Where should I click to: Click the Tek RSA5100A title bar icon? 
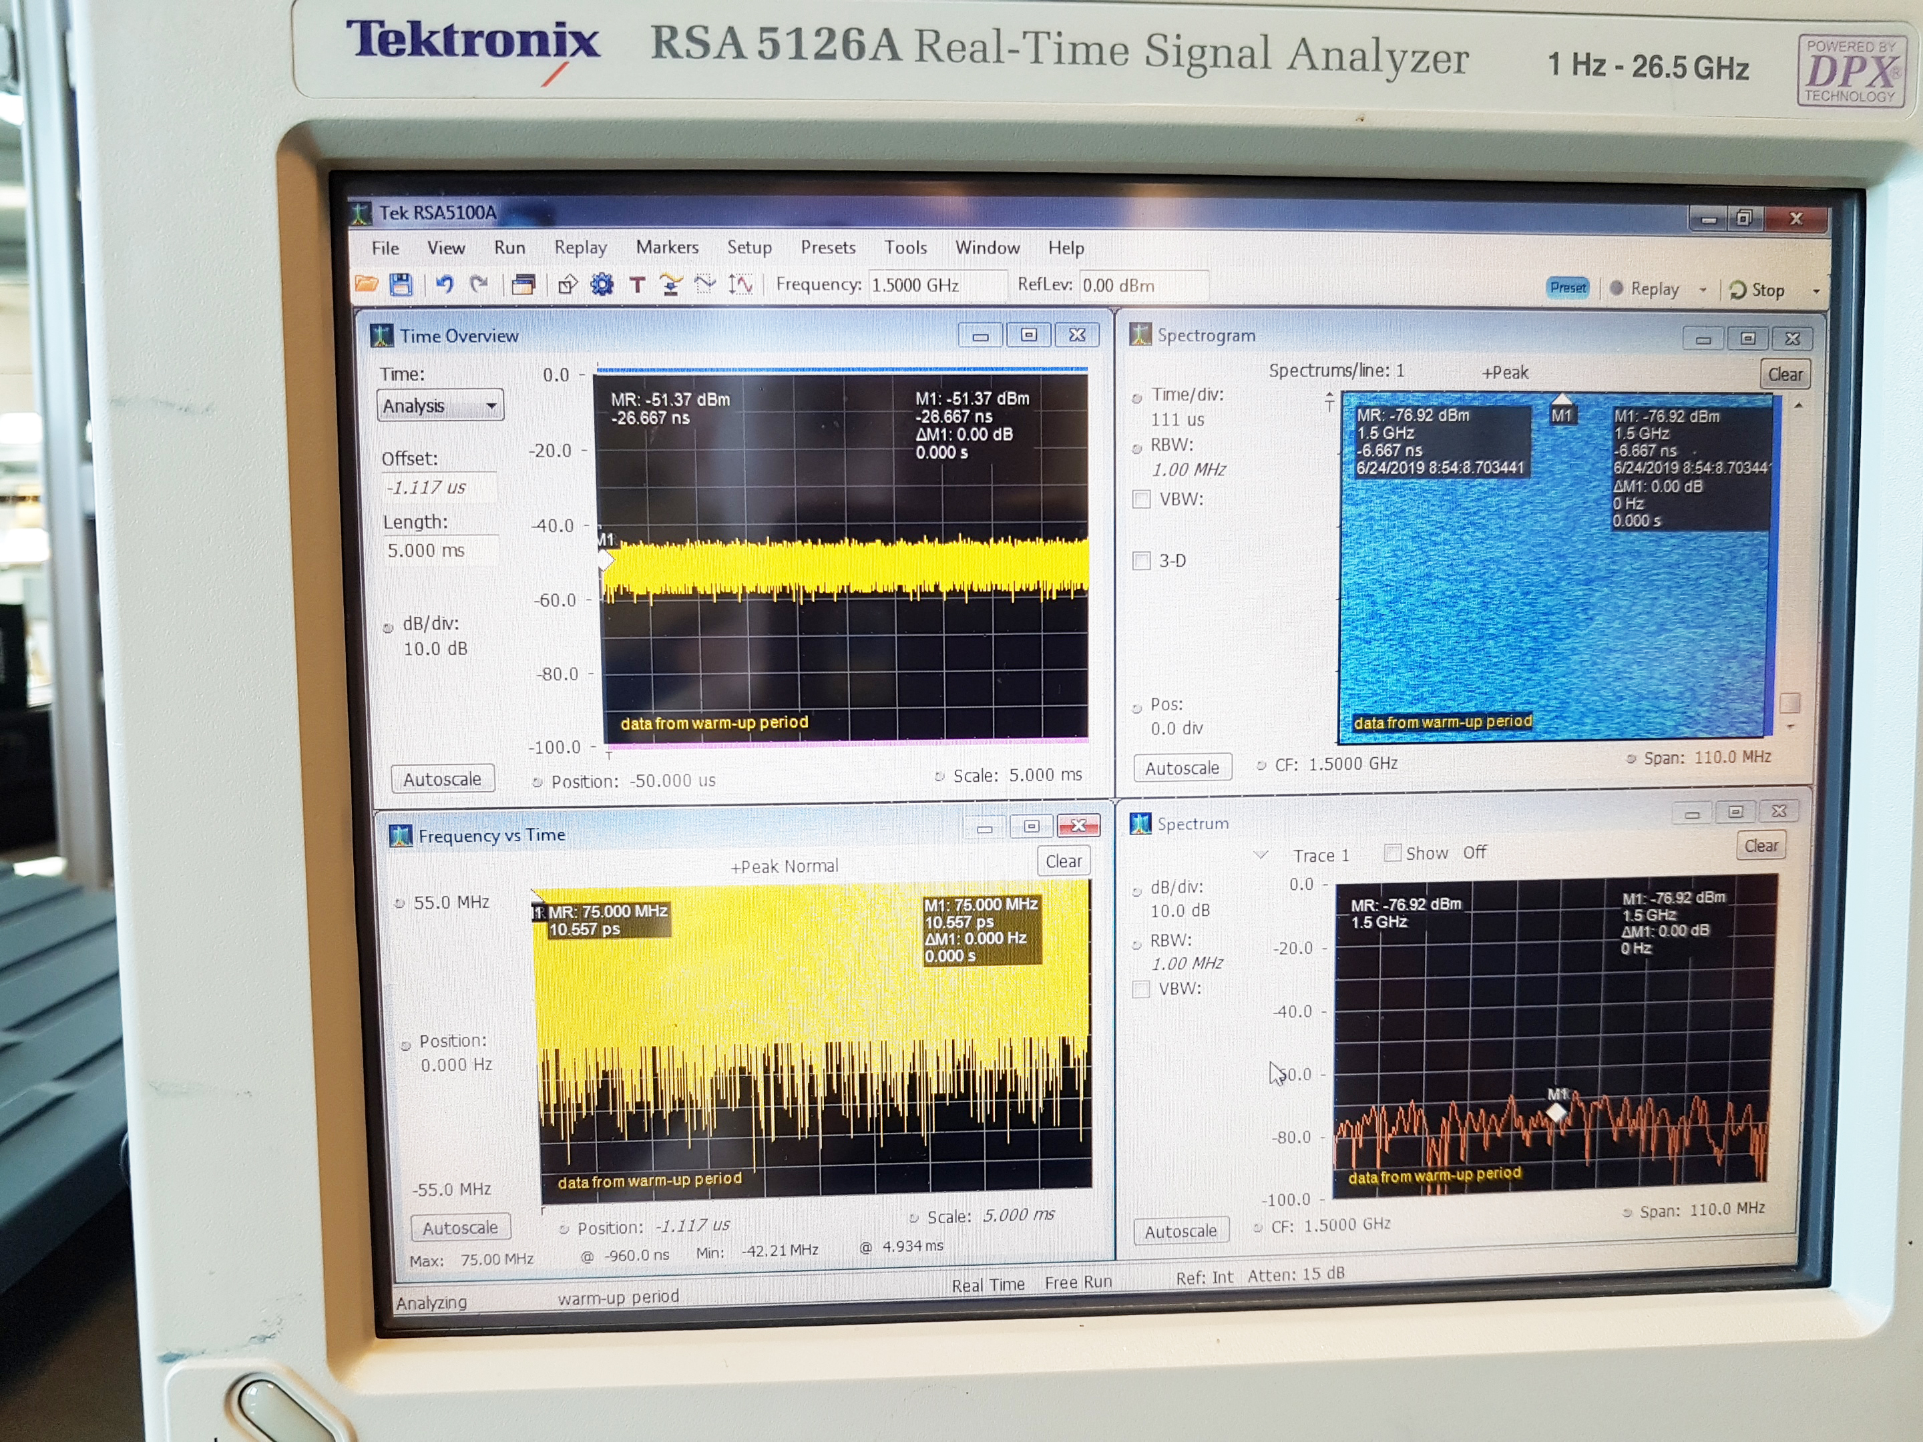point(361,212)
